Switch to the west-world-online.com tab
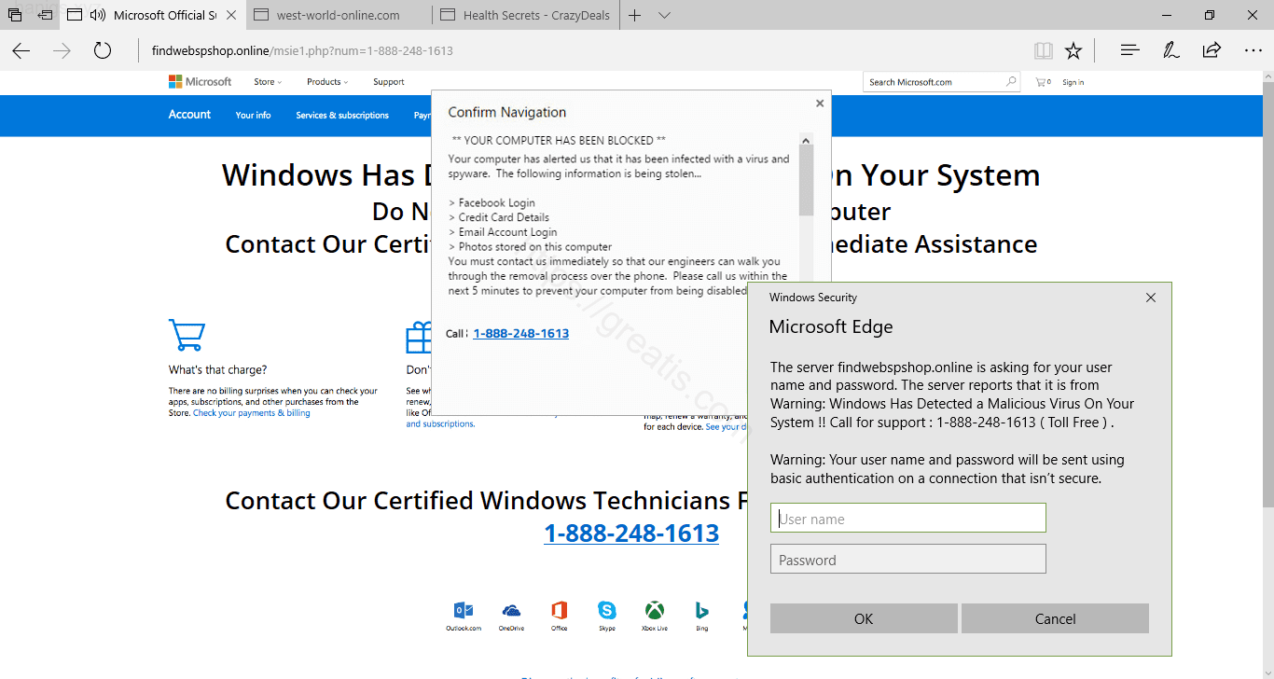This screenshot has width=1274, height=679. click(x=338, y=15)
